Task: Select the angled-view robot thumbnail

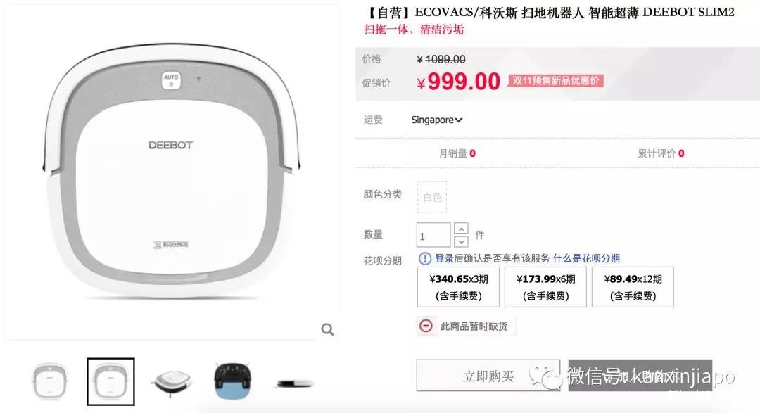Action: (172, 381)
